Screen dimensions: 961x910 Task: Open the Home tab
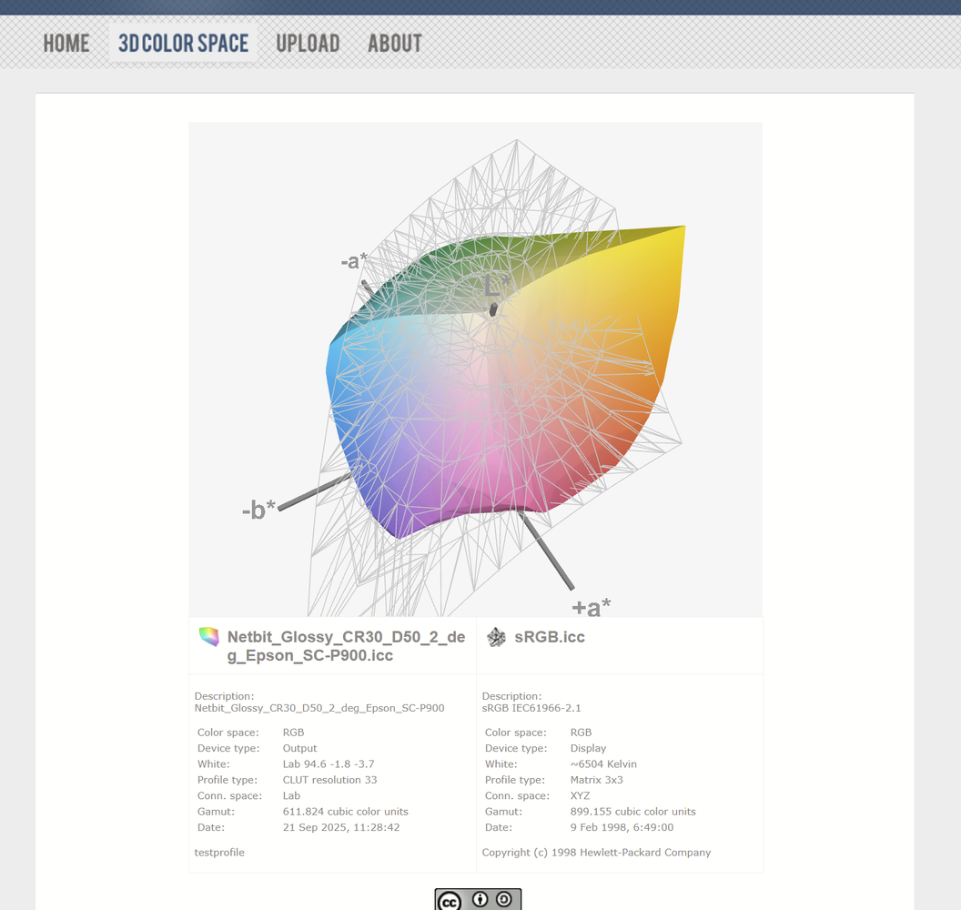tap(66, 43)
